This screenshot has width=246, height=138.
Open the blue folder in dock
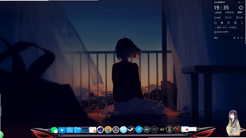tap(77, 130)
